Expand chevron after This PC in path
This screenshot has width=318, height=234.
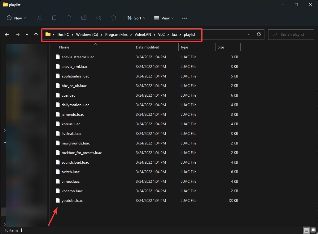[72, 35]
